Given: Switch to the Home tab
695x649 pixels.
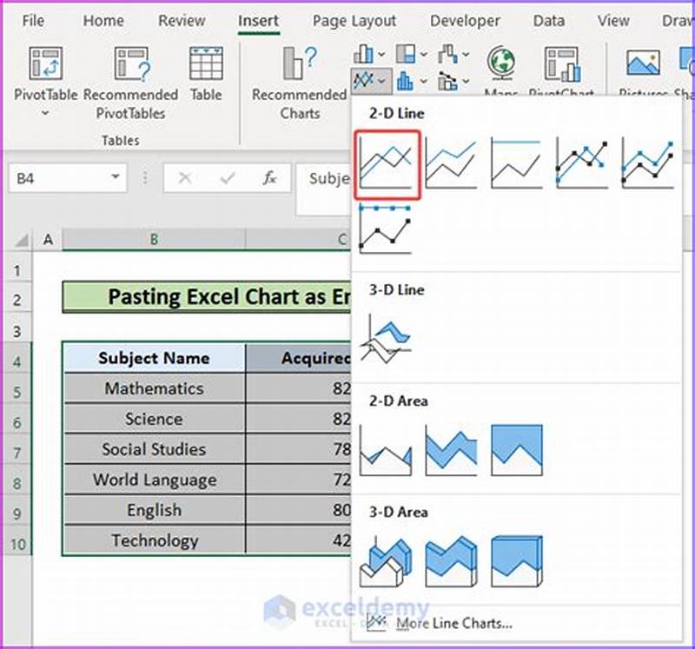Looking at the screenshot, I should click(103, 20).
